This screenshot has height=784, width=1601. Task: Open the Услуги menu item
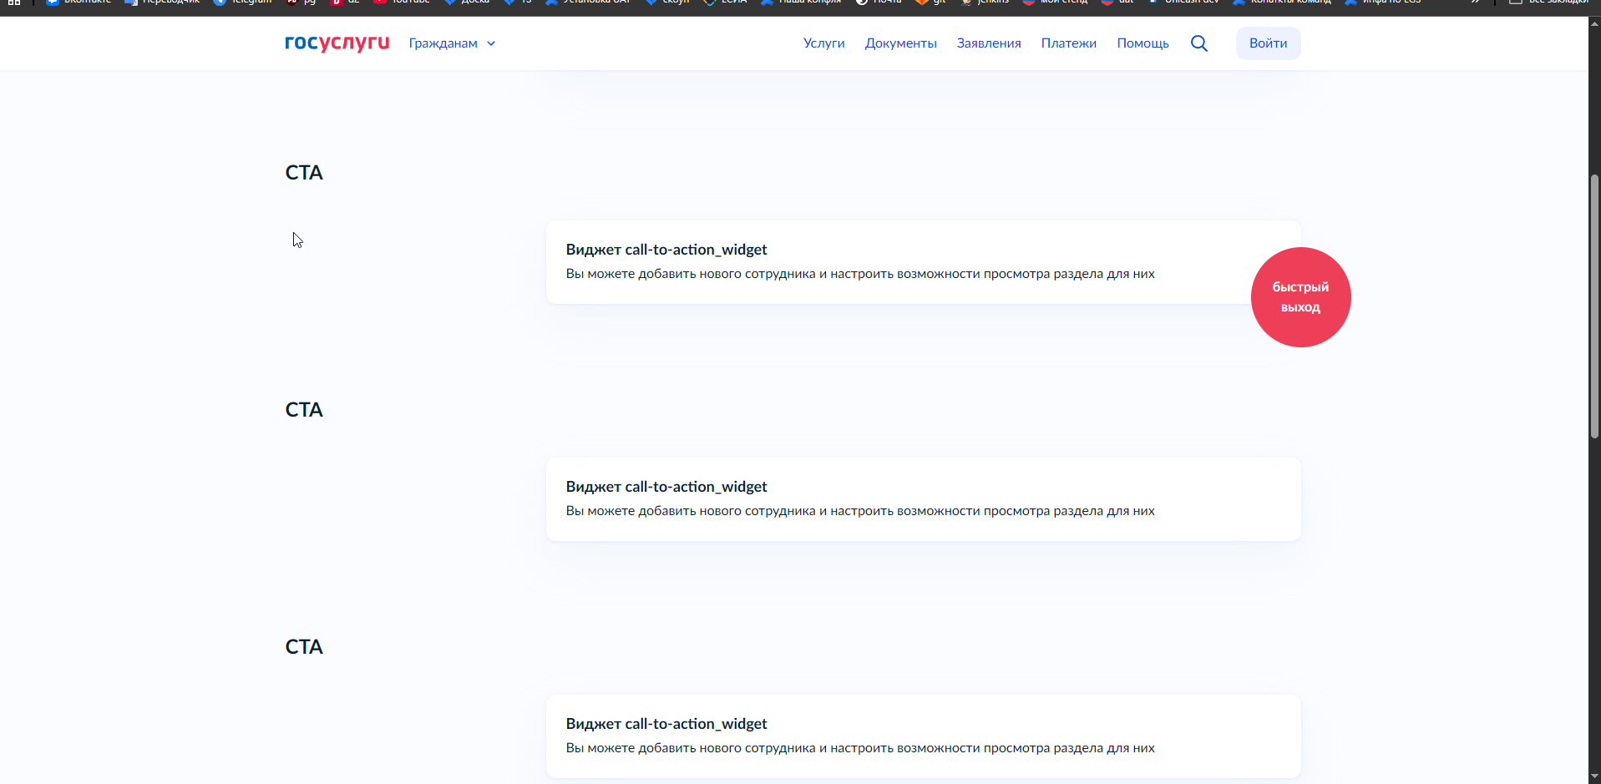(x=823, y=43)
